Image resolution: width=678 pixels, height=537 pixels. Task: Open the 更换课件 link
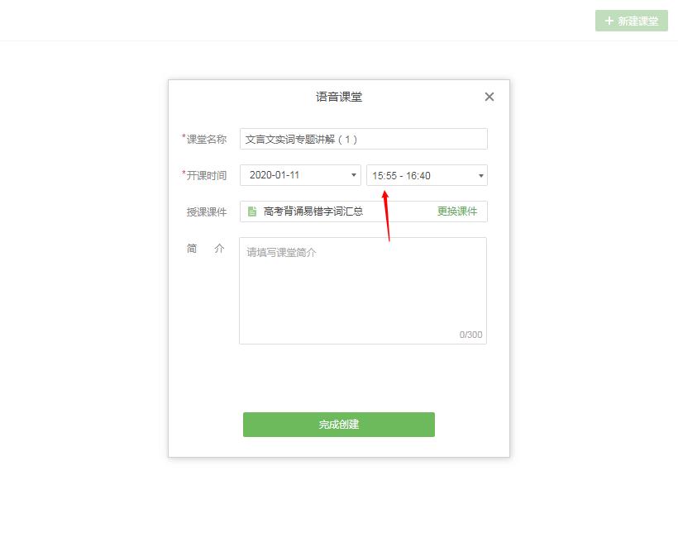click(x=457, y=211)
